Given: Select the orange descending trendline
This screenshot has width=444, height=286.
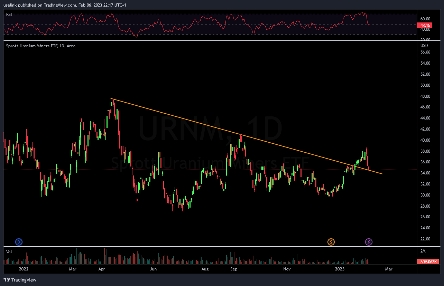Looking at the screenshot, I should pos(246,136).
